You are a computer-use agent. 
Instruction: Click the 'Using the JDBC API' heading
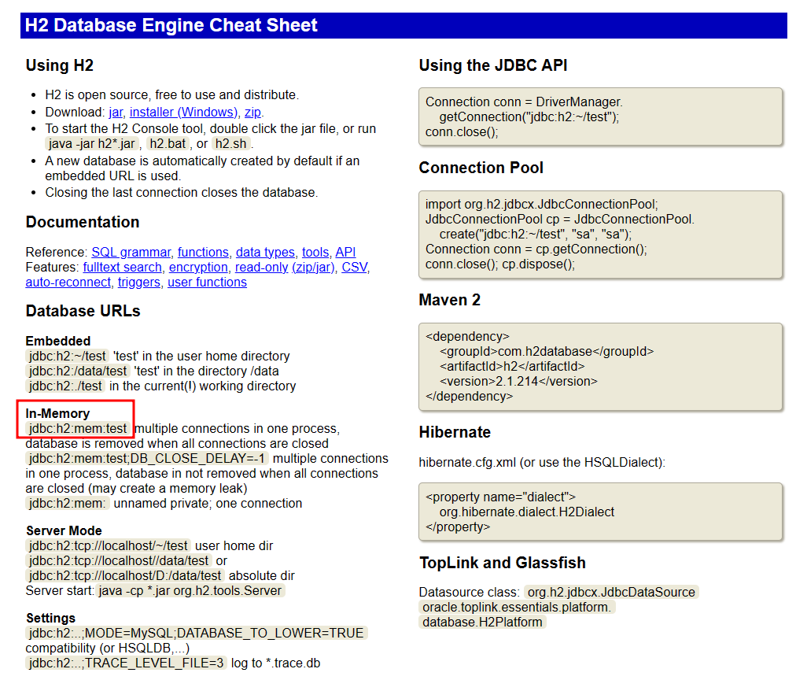click(493, 65)
